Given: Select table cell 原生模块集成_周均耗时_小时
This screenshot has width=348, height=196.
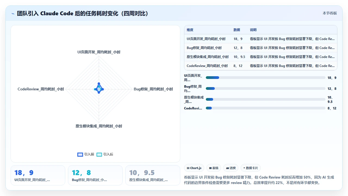Looking at the screenshot, I should (x=208, y=57).
